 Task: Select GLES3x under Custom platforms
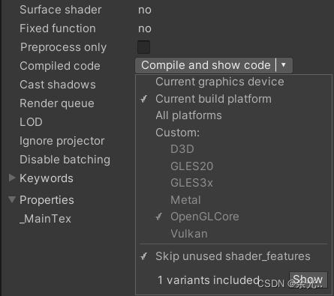pos(191,183)
